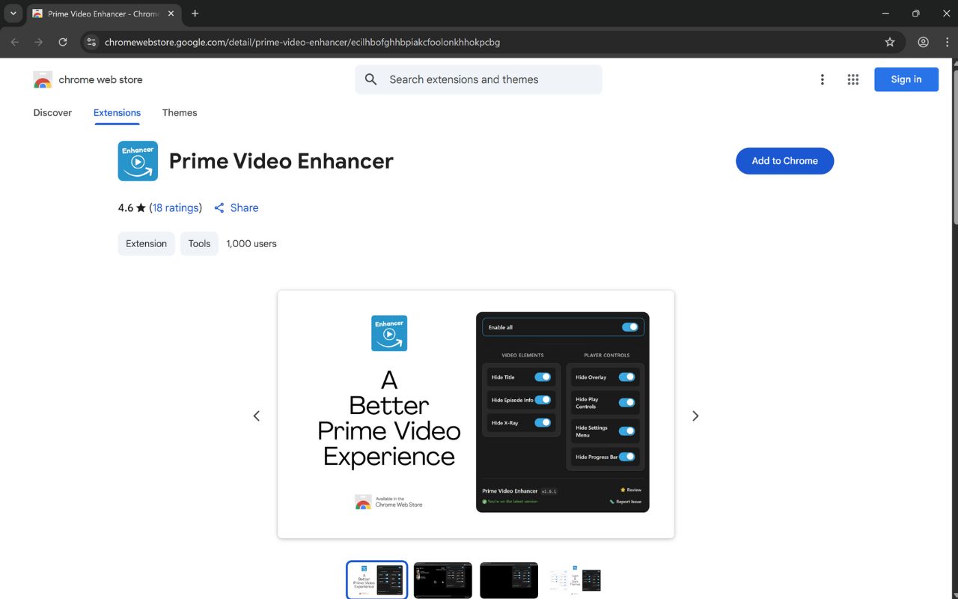Click Available in Chrome Web Store badge
The height and width of the screenshot is (599, 958).
(x=388, y=502)
